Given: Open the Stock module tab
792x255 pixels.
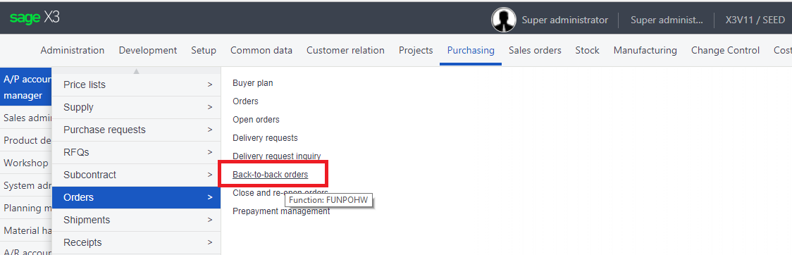Looking at the screenshot, I should click(x=588, y=50).
